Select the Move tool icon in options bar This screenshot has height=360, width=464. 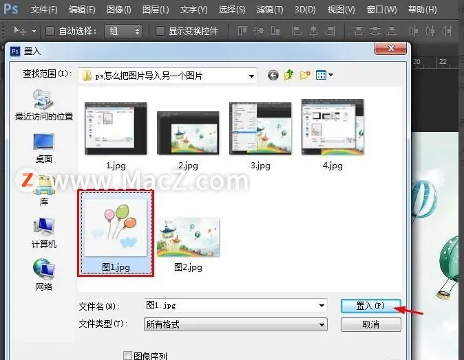coord(20,30)
